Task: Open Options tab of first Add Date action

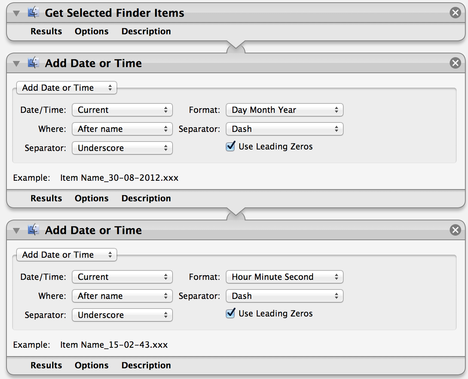Action: point(91,198)
